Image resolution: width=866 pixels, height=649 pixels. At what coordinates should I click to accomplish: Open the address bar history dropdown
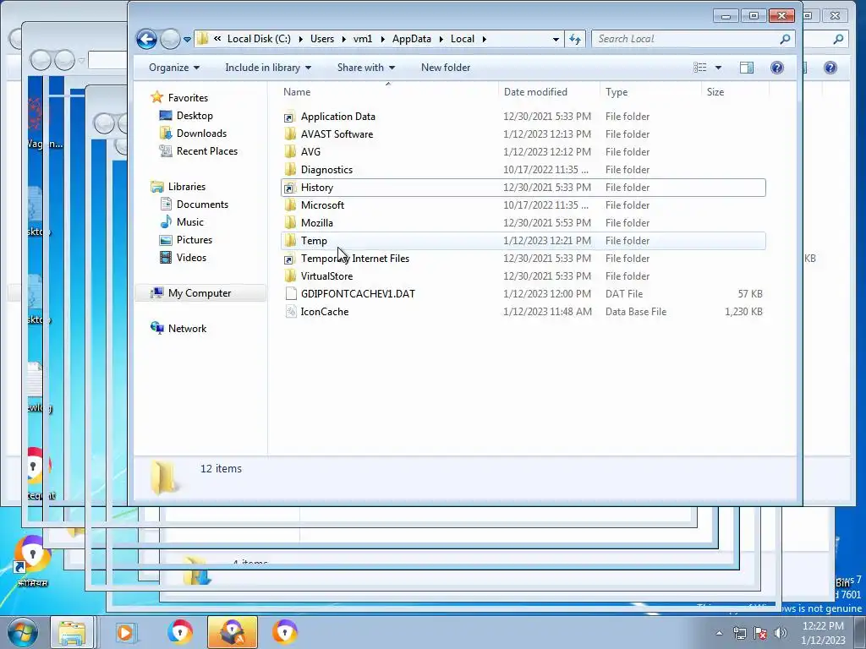556,39
